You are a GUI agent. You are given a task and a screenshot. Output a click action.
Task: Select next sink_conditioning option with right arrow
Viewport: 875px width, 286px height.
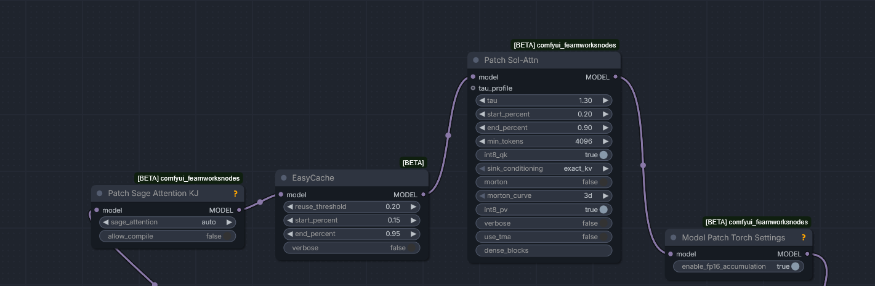606,168
